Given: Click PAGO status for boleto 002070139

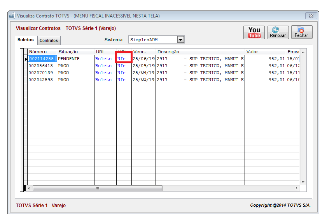Looking at the screenshot, I should point(75,73).
